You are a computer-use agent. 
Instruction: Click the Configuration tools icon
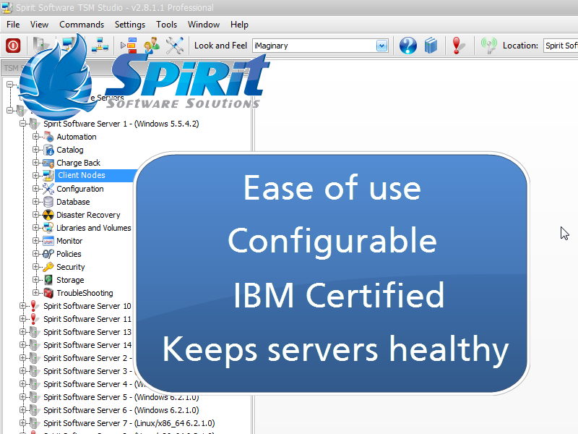(x=48, y=189)
